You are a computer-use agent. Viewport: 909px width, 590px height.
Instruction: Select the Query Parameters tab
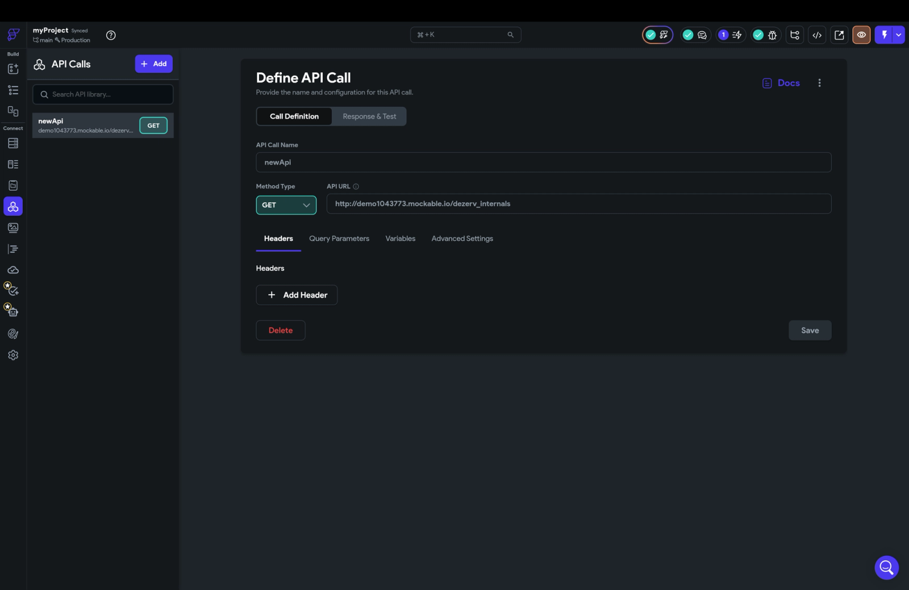click(339, 238)
